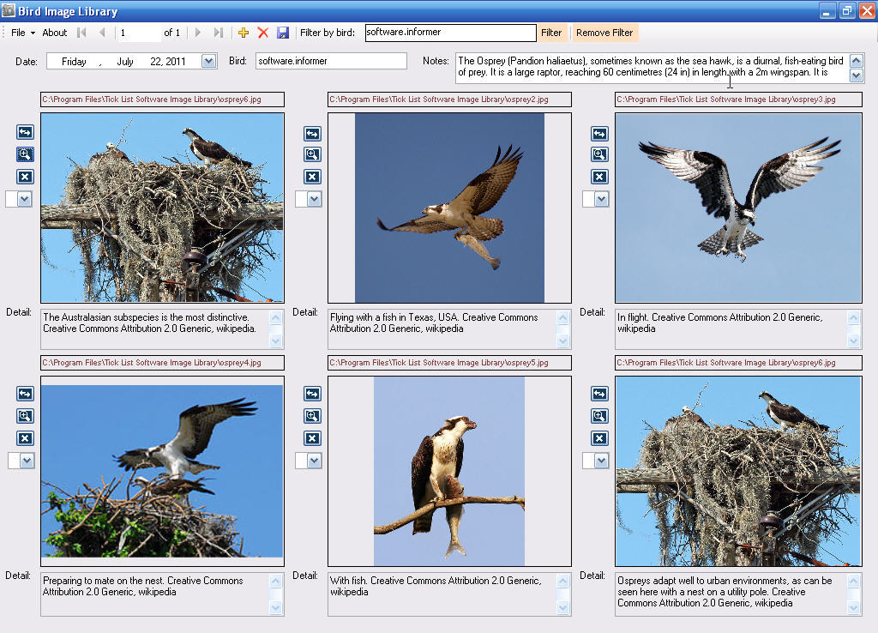Open the File menu
This screenshot has height=633, width=878.
click(x=23, y=33)
